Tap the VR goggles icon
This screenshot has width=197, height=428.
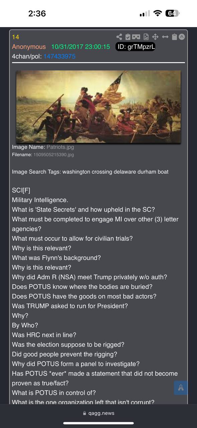pos(136,37)
